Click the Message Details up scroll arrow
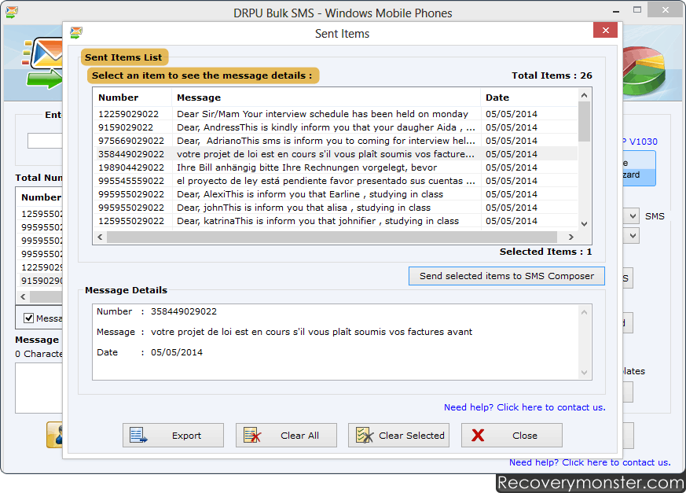The width and height of the screenshot is (686, 493). click(584, 312)
